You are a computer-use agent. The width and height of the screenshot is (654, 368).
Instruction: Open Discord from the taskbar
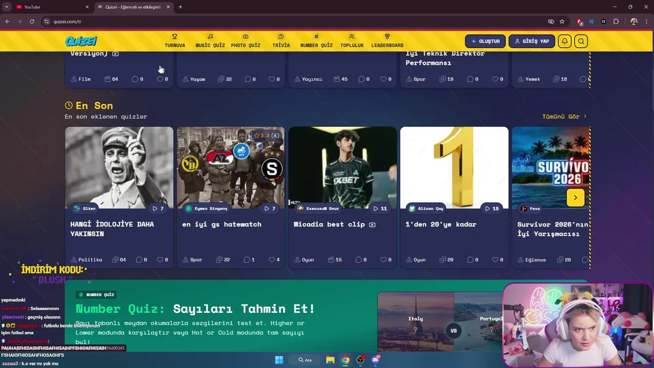[x=376, y=360]
